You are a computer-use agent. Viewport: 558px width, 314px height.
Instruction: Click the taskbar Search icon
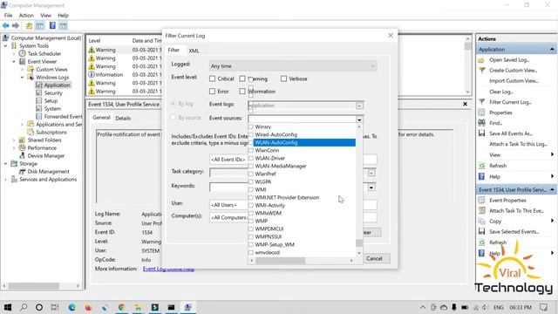click(24, 307)
